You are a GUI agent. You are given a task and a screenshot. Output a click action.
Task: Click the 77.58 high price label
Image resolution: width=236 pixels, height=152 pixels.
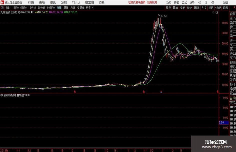[x=164, y=16]
